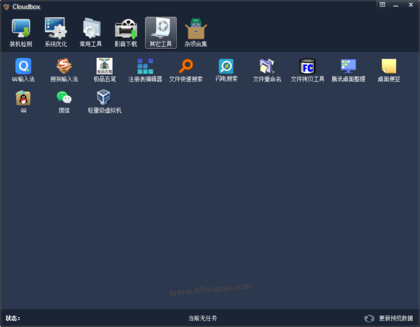Click the Cloudbox app logo icon
The height and width of the screenshot is (327, 420).
click(7, 7)
